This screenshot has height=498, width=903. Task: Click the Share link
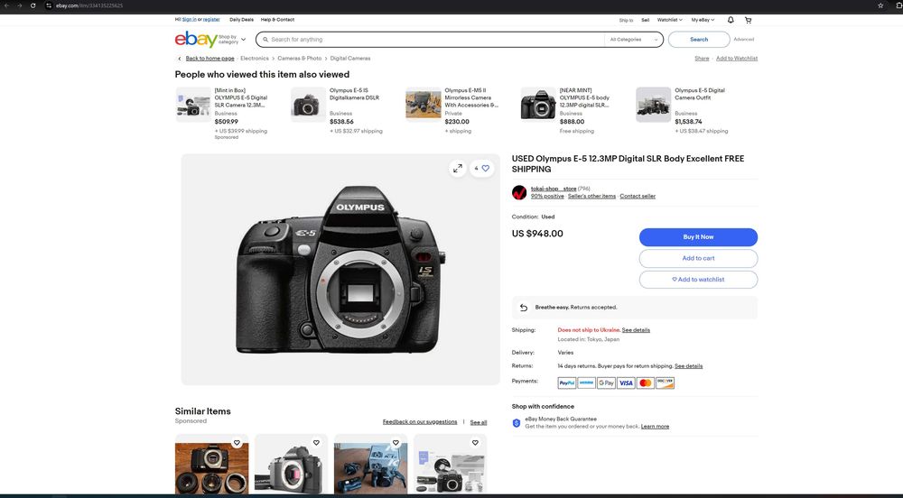click(x=702, y=59)
